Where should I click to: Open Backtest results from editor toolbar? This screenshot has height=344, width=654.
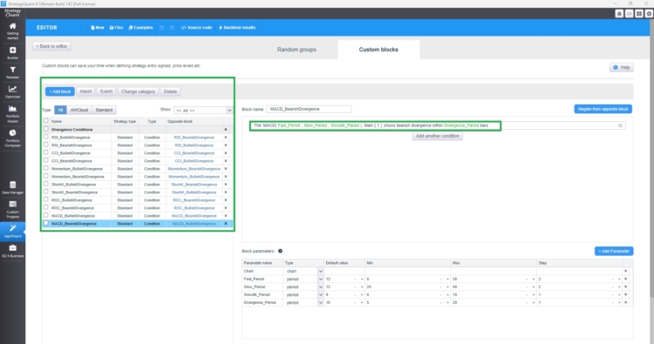point(237,28)
